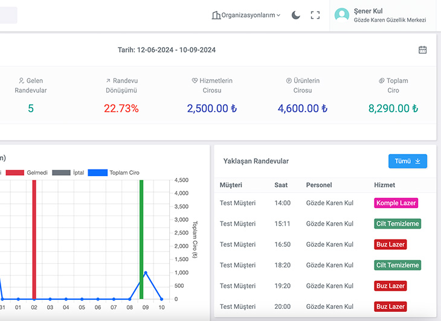Image resolution: width=441 pixels, height=321 pixels.
Task: Click Şener Kul profile avatar
Action: [x=342, y=15]
